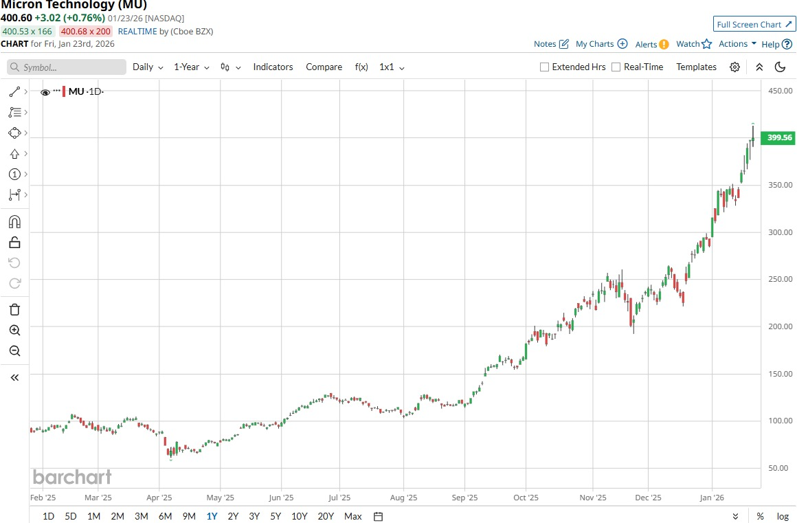797x523 pixels.
Task: Open chart settings gear
Action: (x=734, y=67)
